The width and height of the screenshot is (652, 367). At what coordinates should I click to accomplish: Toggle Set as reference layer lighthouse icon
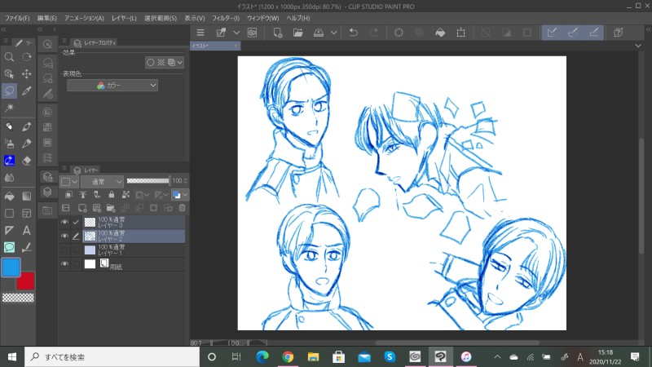click(83, 194)
